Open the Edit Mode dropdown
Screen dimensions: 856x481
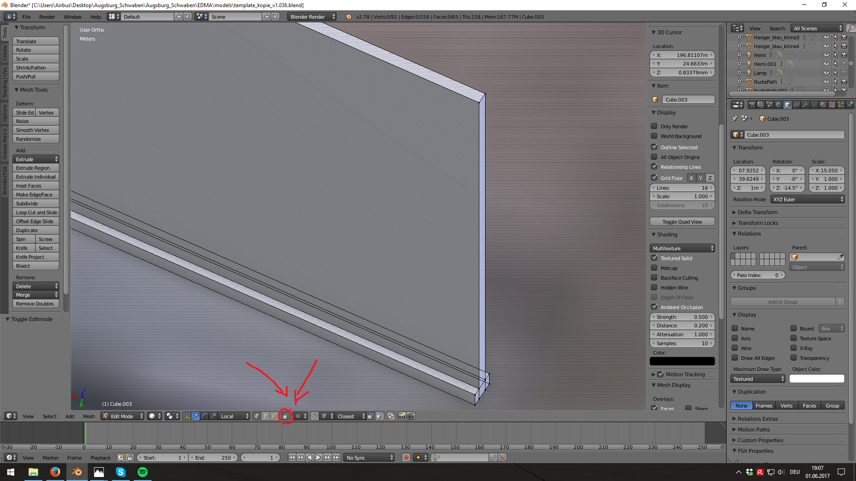(123, 416)
